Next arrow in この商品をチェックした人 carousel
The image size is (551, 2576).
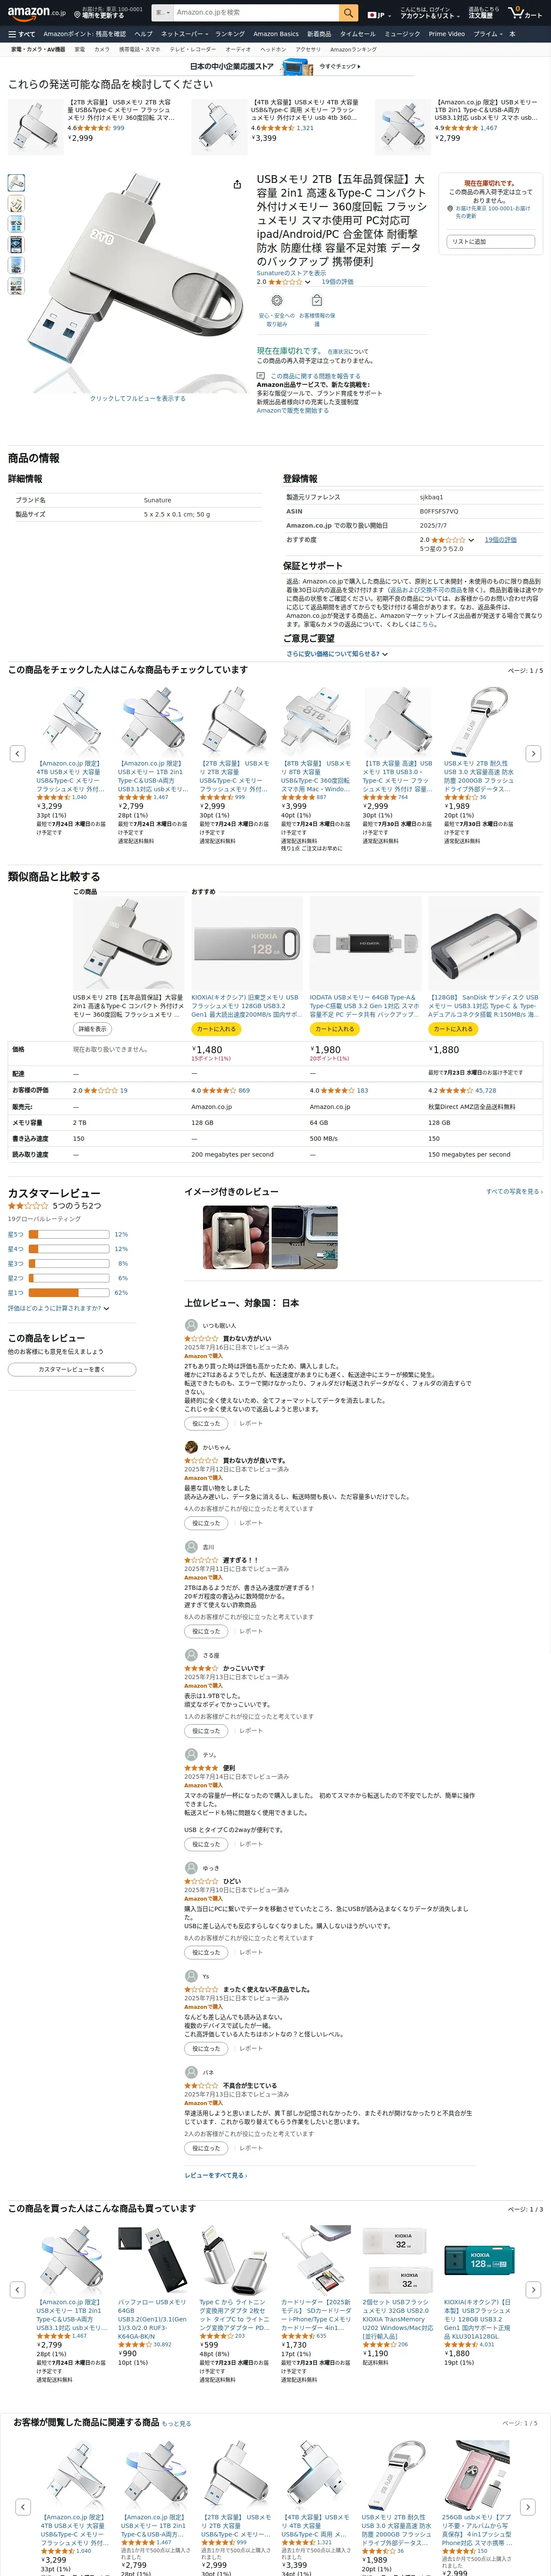(533, 753)
